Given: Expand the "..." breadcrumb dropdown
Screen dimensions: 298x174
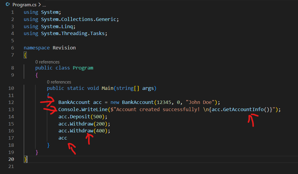Looking at the screenshot, I should [x=44, y=4].
